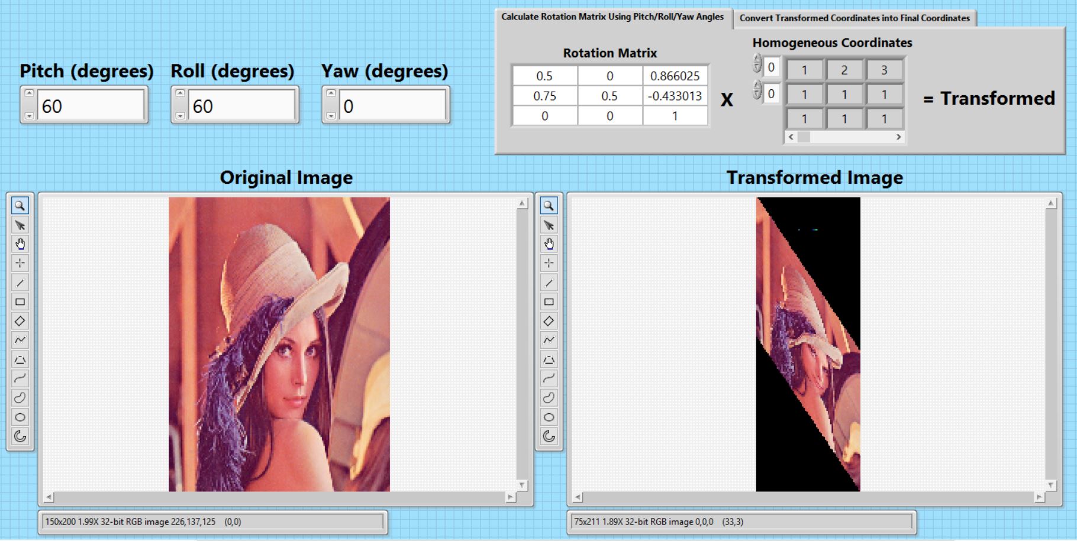Viewport: 1077px width, 541px height.
Task: Click the Yaw degrees input field
Action: pos(393,105)
